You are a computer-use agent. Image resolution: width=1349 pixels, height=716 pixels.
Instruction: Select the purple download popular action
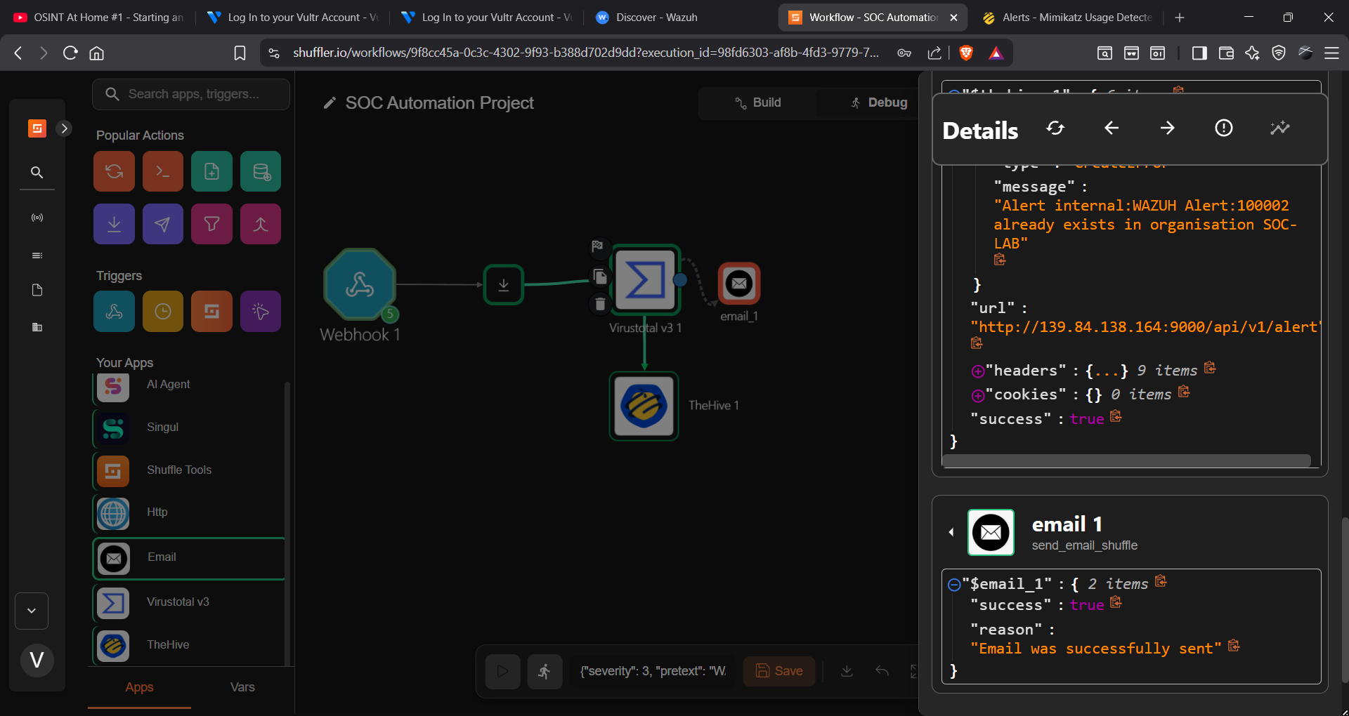click(114, 224)
